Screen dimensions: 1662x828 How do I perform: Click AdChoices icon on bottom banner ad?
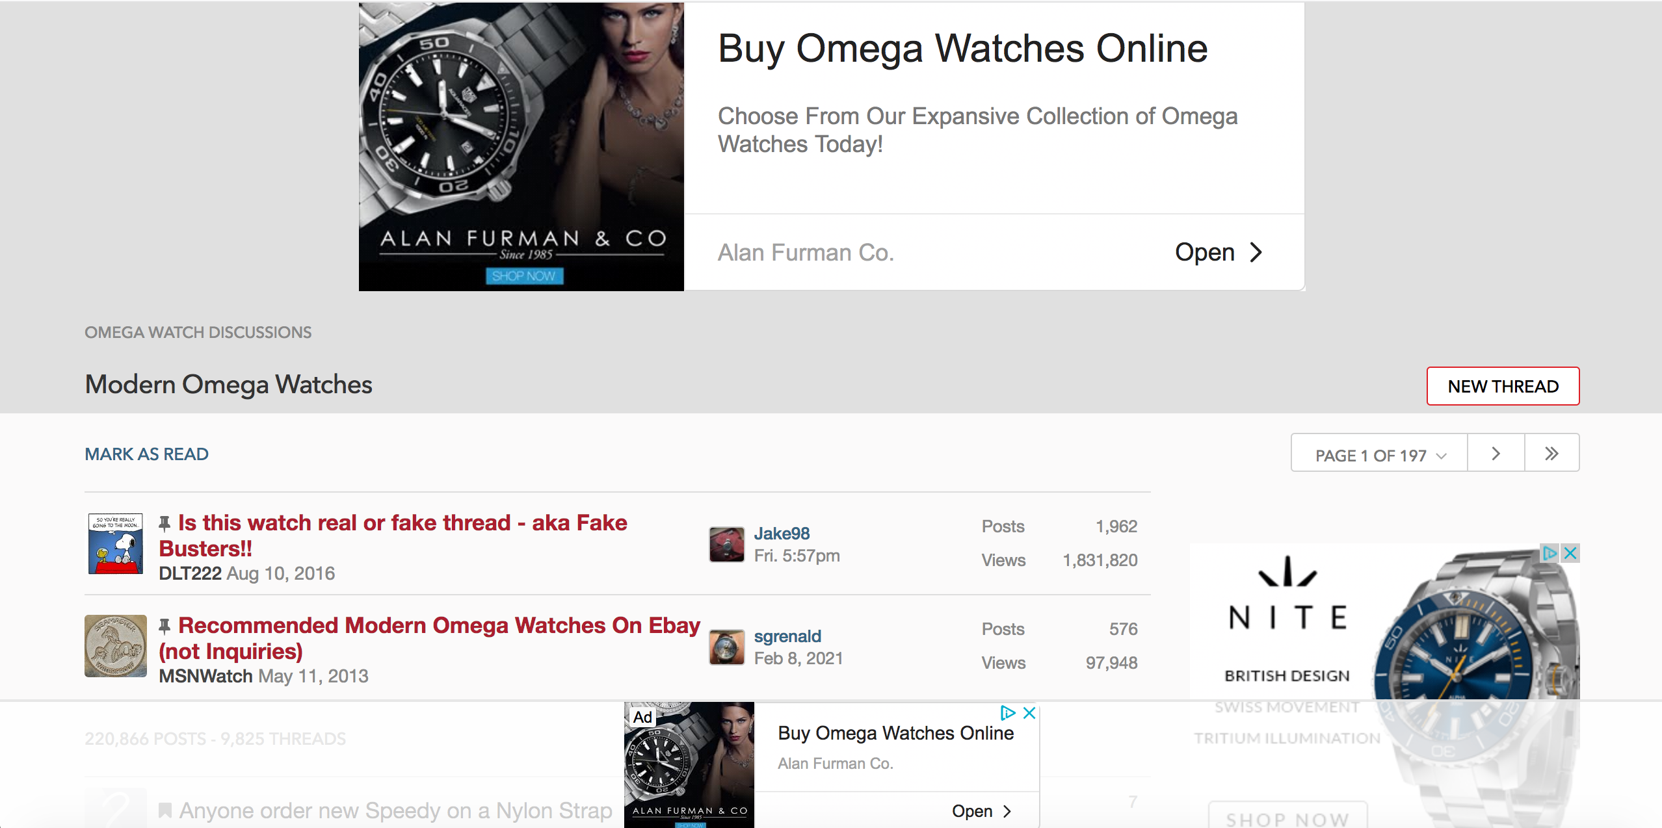(x=1007, y=713)
